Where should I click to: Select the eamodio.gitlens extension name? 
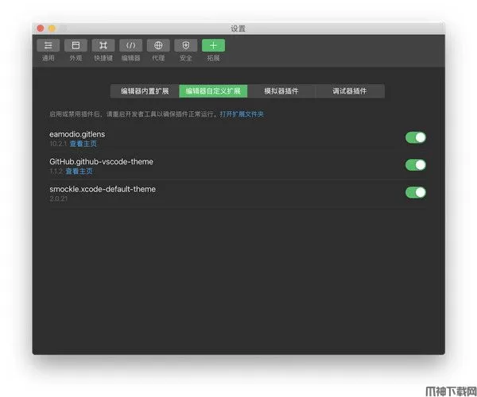(x=77, y=134)
